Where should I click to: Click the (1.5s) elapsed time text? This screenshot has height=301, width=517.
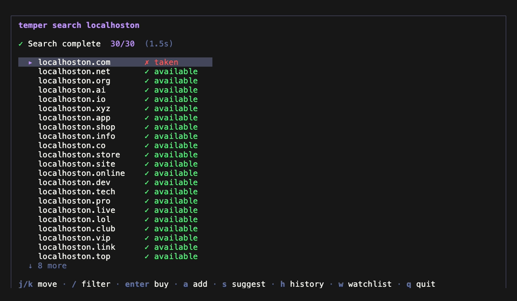(x=159, y=44)
